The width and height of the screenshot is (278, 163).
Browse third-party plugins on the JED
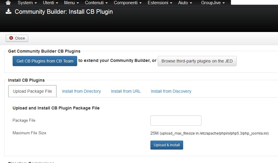click(197, 61)
